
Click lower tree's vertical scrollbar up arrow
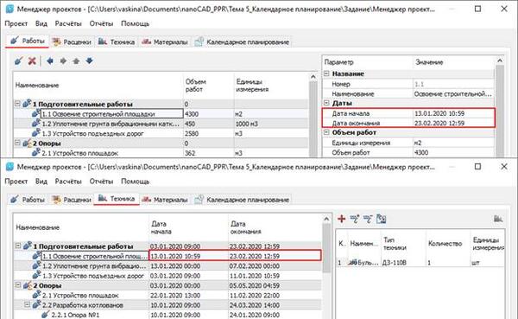click(326, 219)
